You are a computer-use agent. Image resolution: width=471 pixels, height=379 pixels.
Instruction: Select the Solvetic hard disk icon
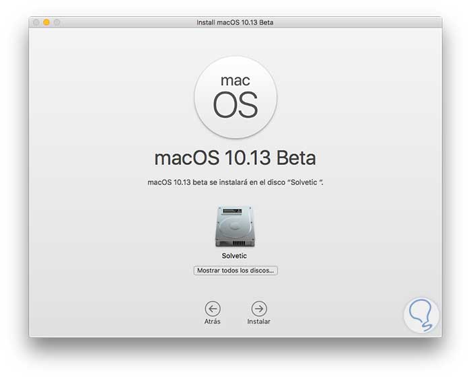(x=235, y=226)
